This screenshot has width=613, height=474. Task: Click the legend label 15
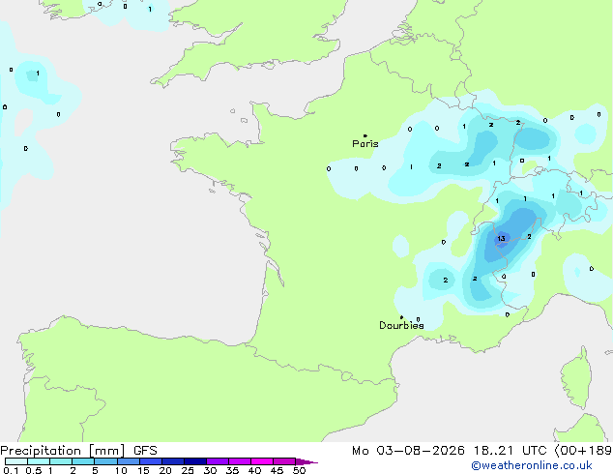143,470
